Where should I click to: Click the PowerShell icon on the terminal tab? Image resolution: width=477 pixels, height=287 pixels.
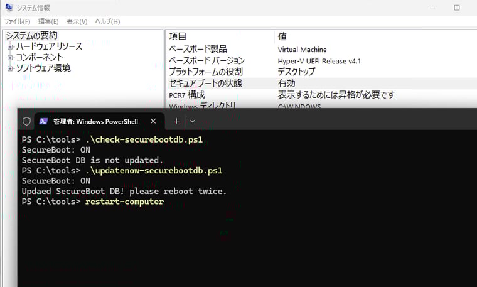click(43, 121)
